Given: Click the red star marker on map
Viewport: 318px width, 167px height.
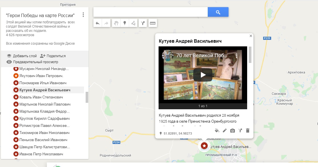Looking at the screenshot, I should (x=204, y=145).
